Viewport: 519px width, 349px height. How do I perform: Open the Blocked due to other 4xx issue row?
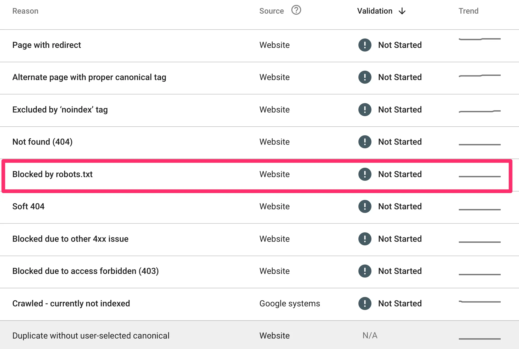pos(70,239)
